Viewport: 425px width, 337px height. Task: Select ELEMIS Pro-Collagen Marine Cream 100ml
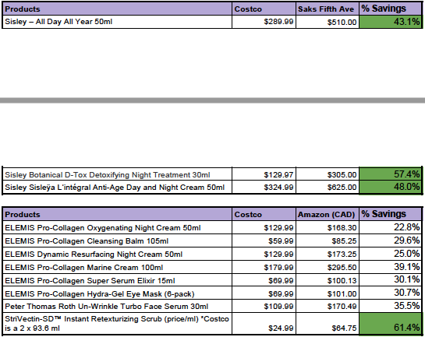[x=117, y=267]
